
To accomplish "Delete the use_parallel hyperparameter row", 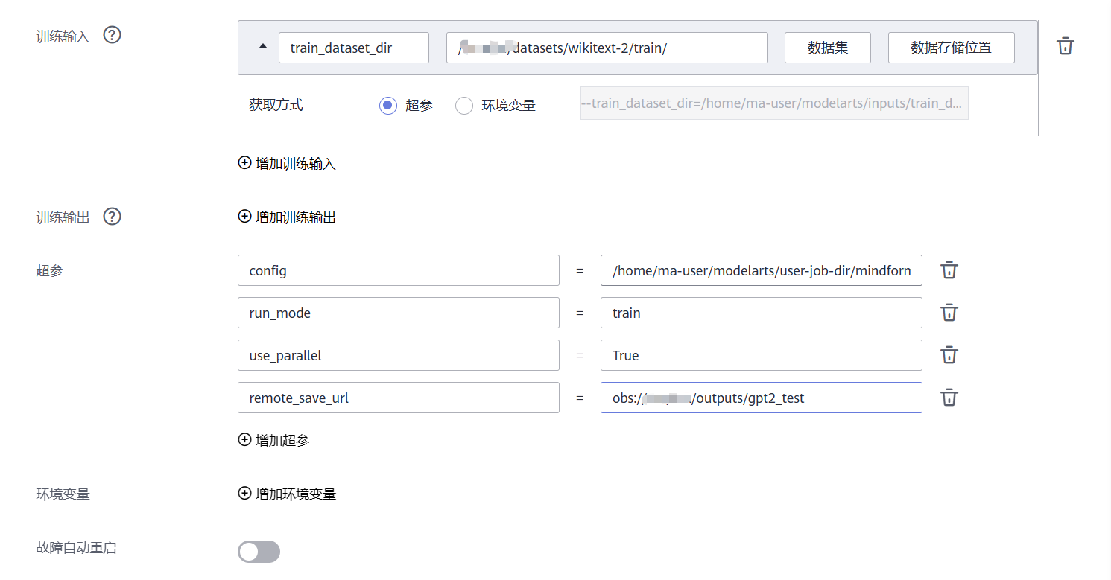I will pos(949,355).
